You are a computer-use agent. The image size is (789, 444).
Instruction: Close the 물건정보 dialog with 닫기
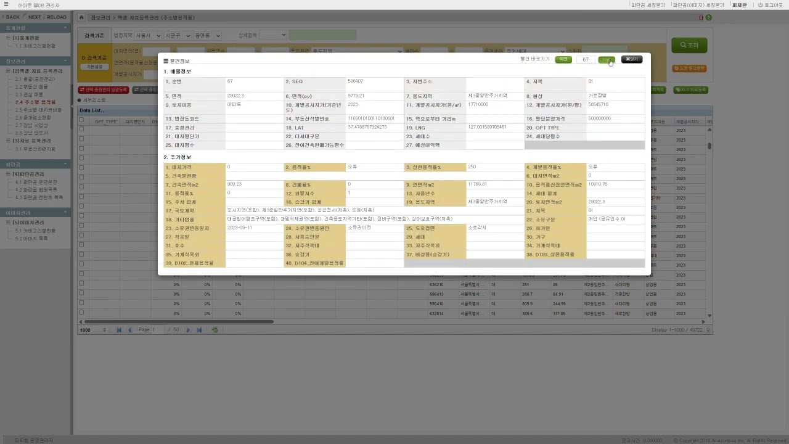pyautogui.click(x=632, y=59)
